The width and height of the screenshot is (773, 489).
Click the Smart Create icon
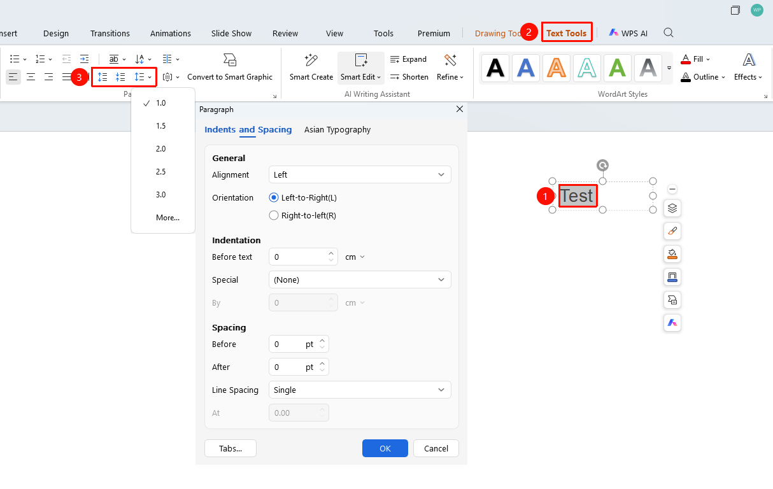coord(311,67)
